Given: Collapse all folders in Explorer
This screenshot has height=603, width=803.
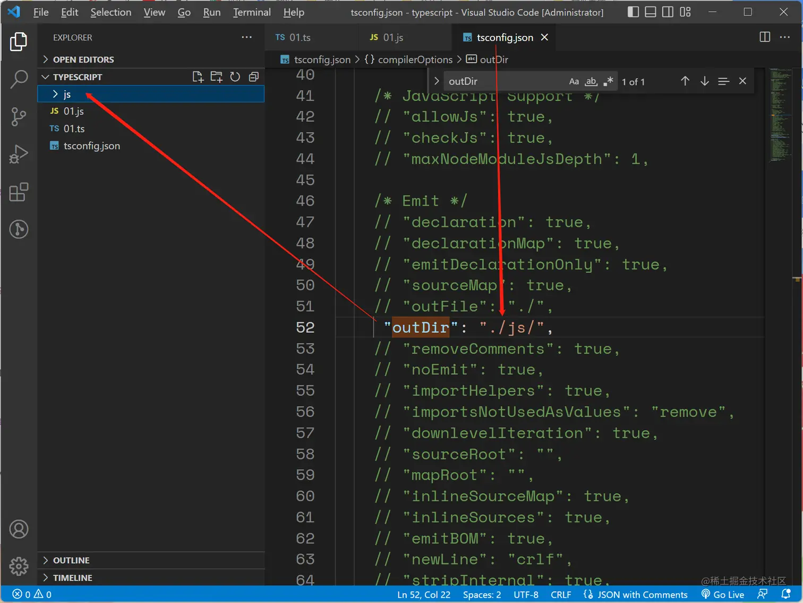Looking at the screenshot, I should point(254,77).
